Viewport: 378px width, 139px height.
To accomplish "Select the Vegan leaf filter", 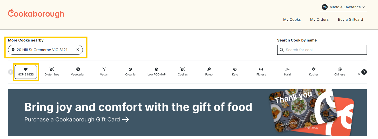I will (104, 72).
